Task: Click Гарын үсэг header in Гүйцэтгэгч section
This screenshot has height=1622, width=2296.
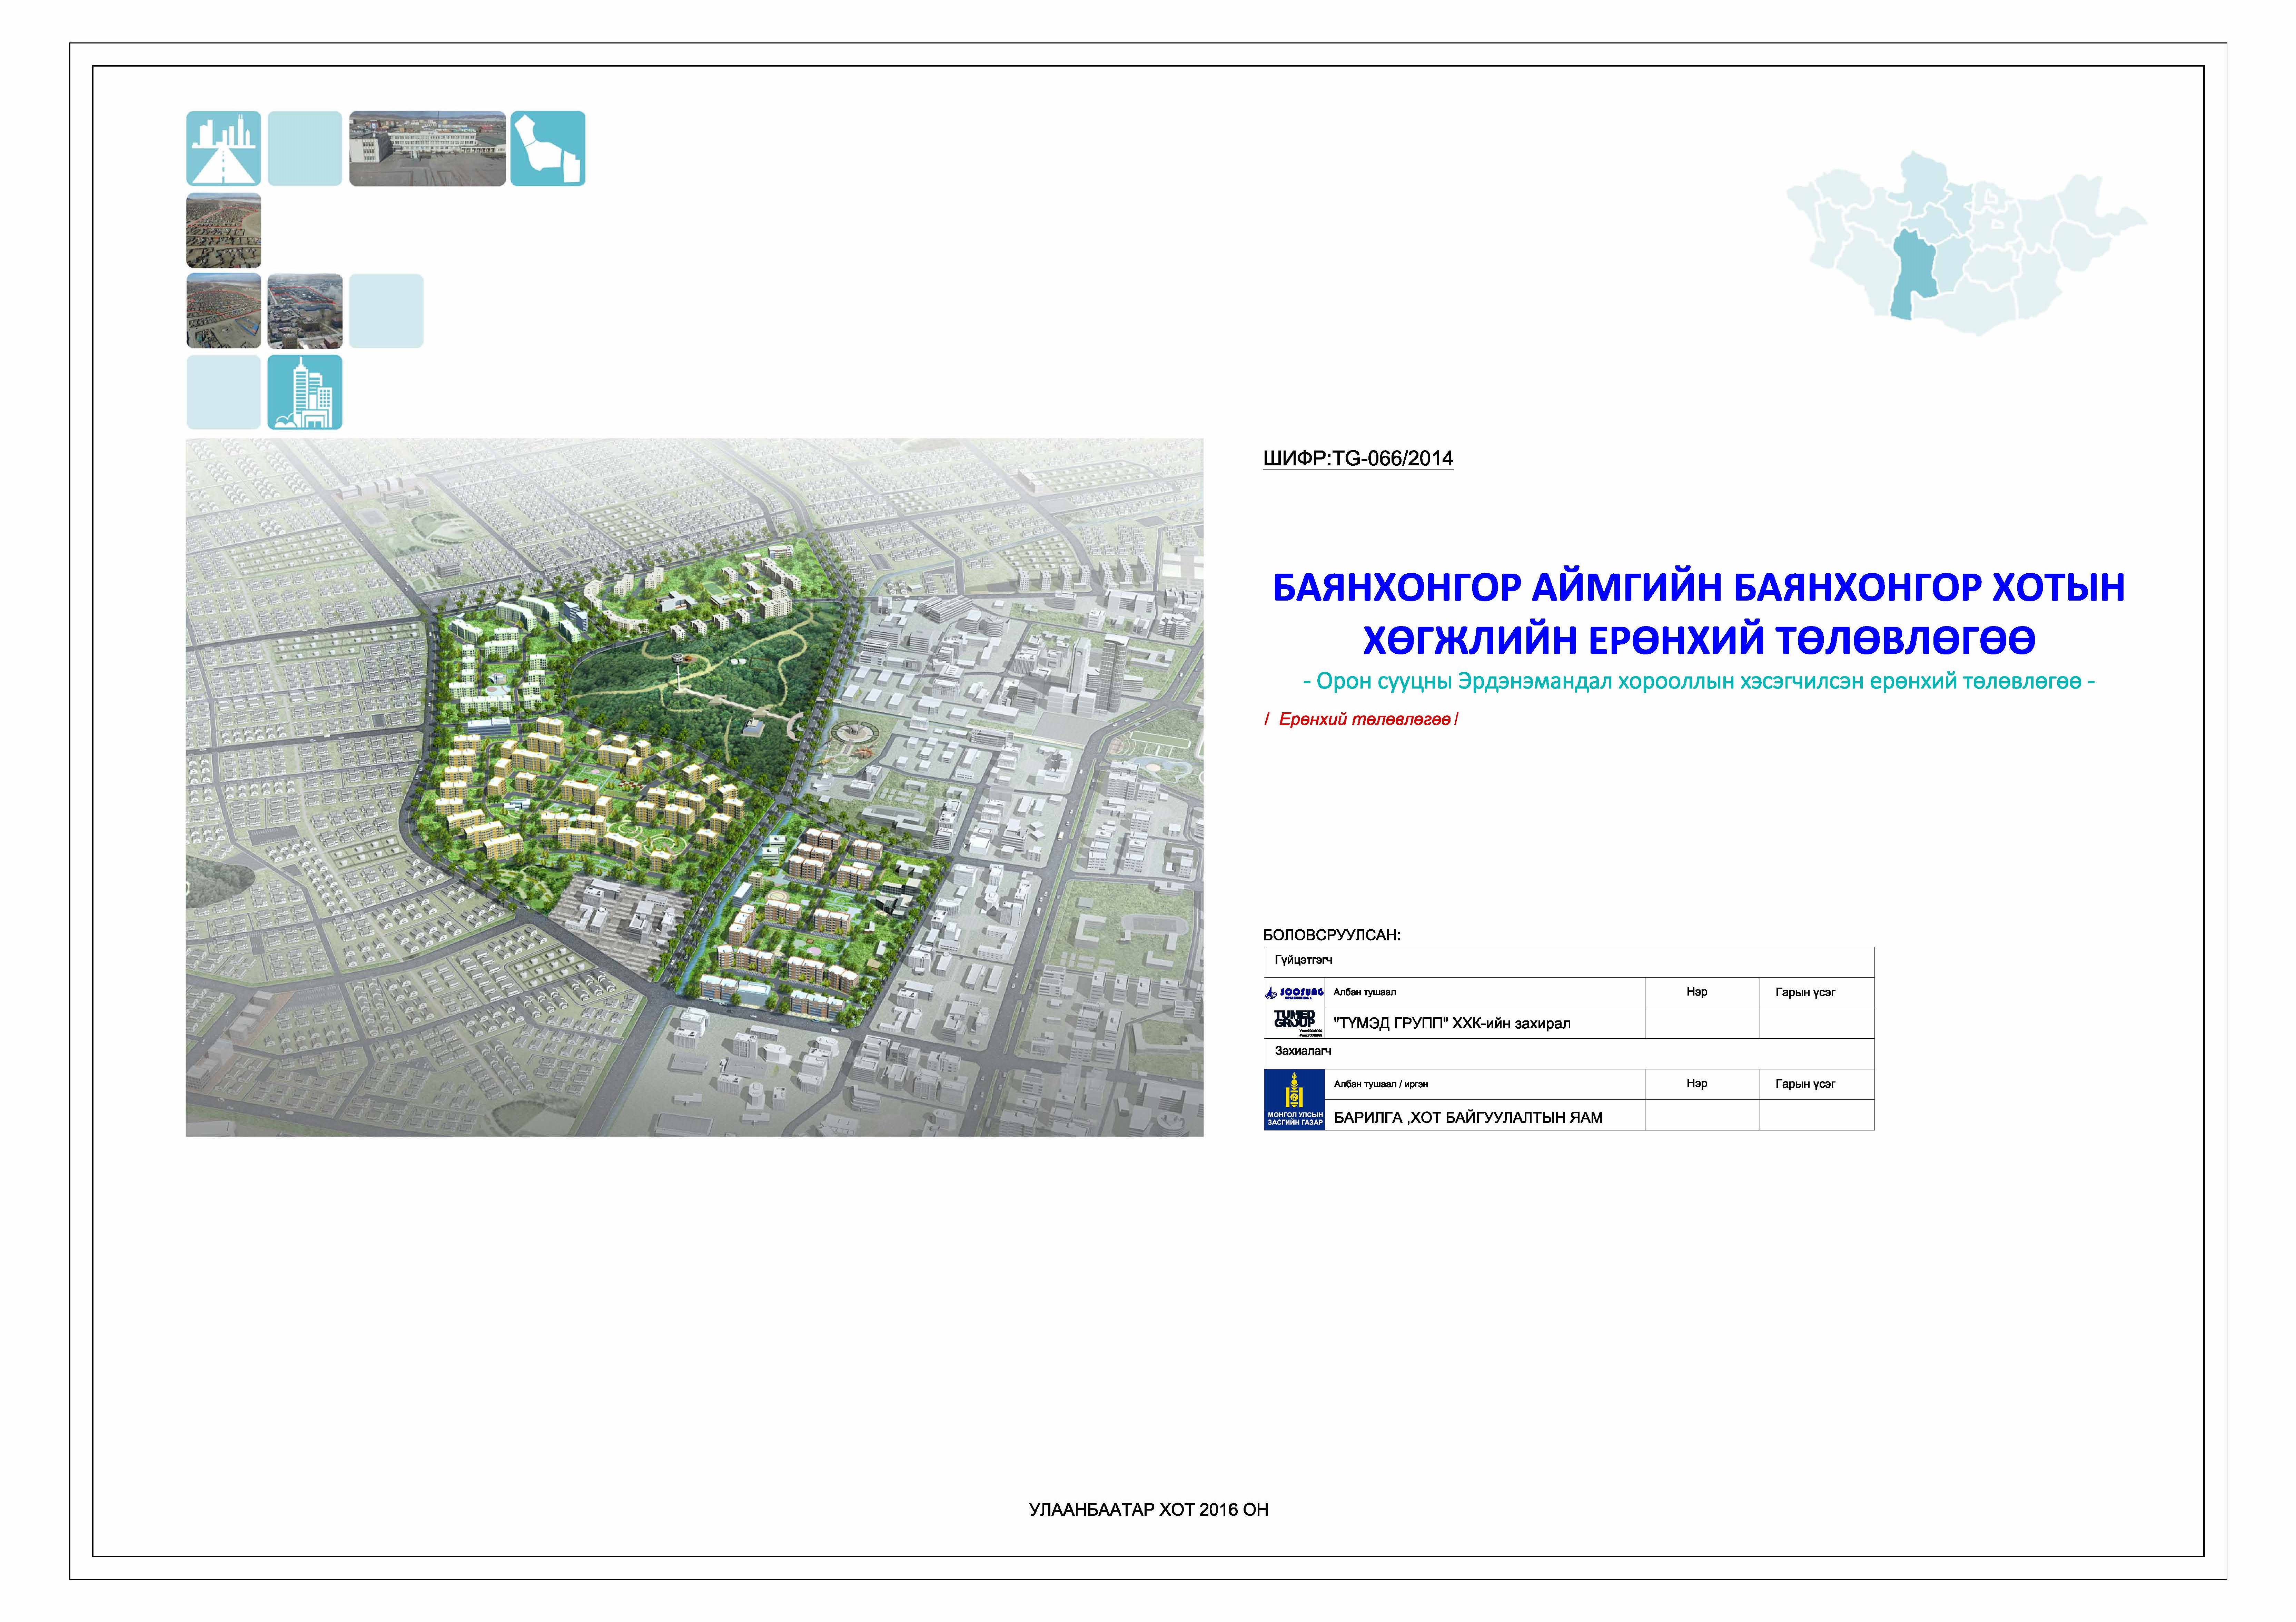Action: [1816, 993]
